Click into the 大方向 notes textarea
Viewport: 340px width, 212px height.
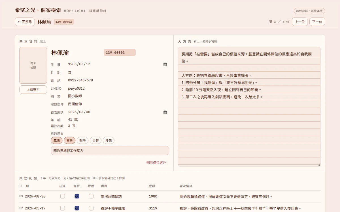coord(249,107)
